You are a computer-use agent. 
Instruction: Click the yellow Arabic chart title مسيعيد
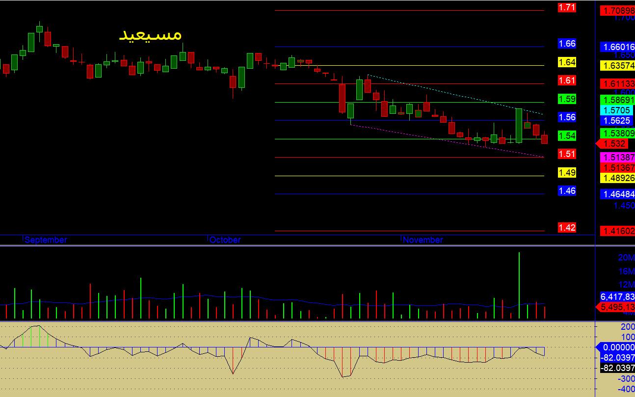click(151, 35)
